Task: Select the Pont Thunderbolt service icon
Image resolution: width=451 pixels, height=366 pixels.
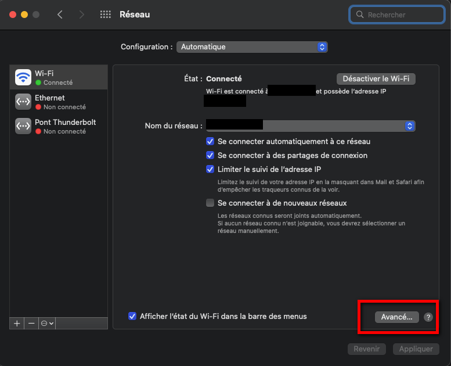Action: coord(23,126)
